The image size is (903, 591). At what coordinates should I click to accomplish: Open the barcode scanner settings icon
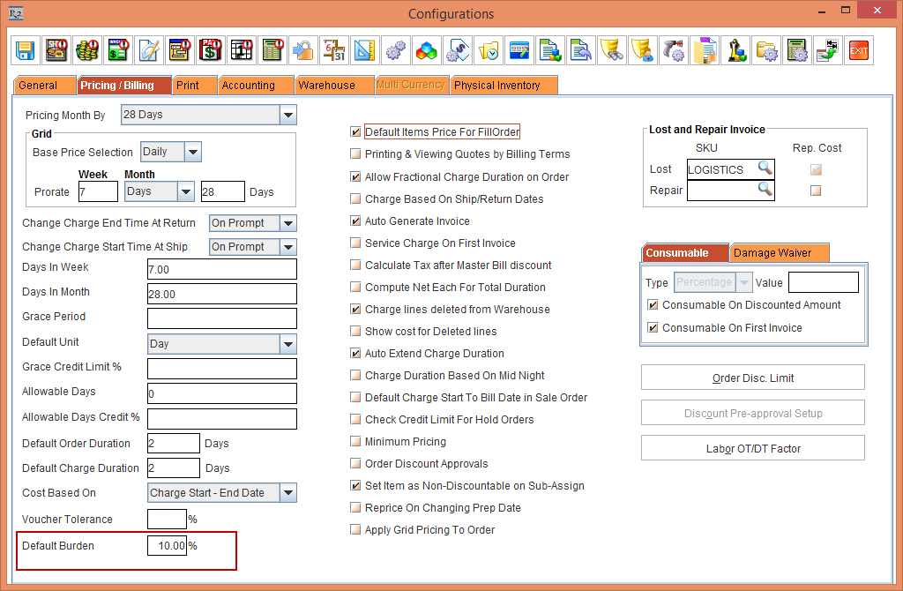tap(674, 50)
